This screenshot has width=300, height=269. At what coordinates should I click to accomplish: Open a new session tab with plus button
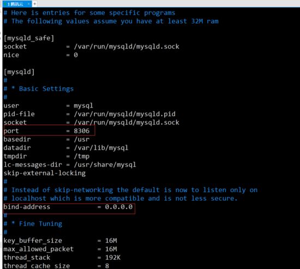(34, 4)
